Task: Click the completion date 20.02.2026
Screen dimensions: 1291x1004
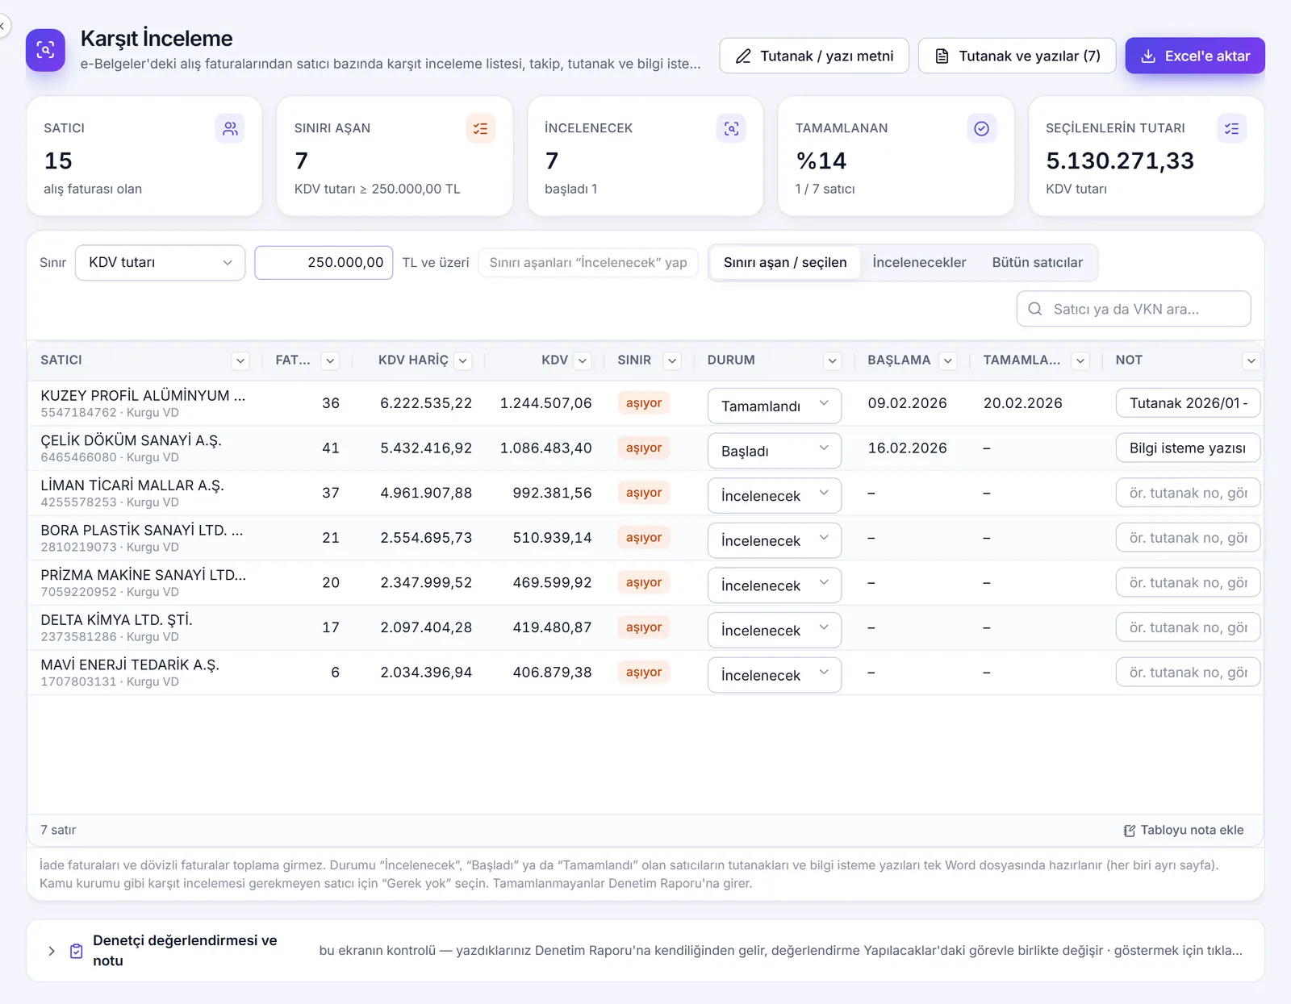Action: pyautogui.click(x=1023, y=403)
